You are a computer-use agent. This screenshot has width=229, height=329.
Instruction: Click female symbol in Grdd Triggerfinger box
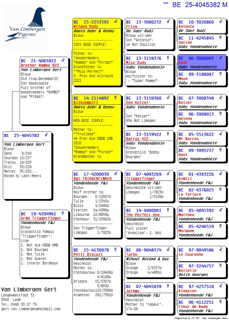coord(63,213)
